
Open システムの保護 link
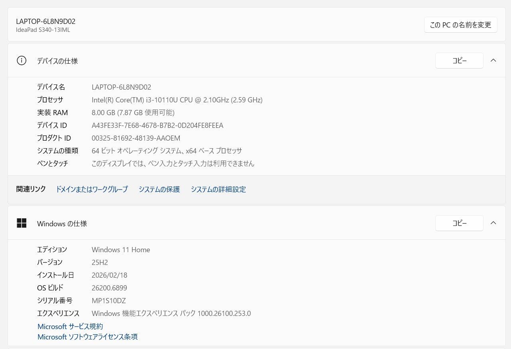click(159, 189)
